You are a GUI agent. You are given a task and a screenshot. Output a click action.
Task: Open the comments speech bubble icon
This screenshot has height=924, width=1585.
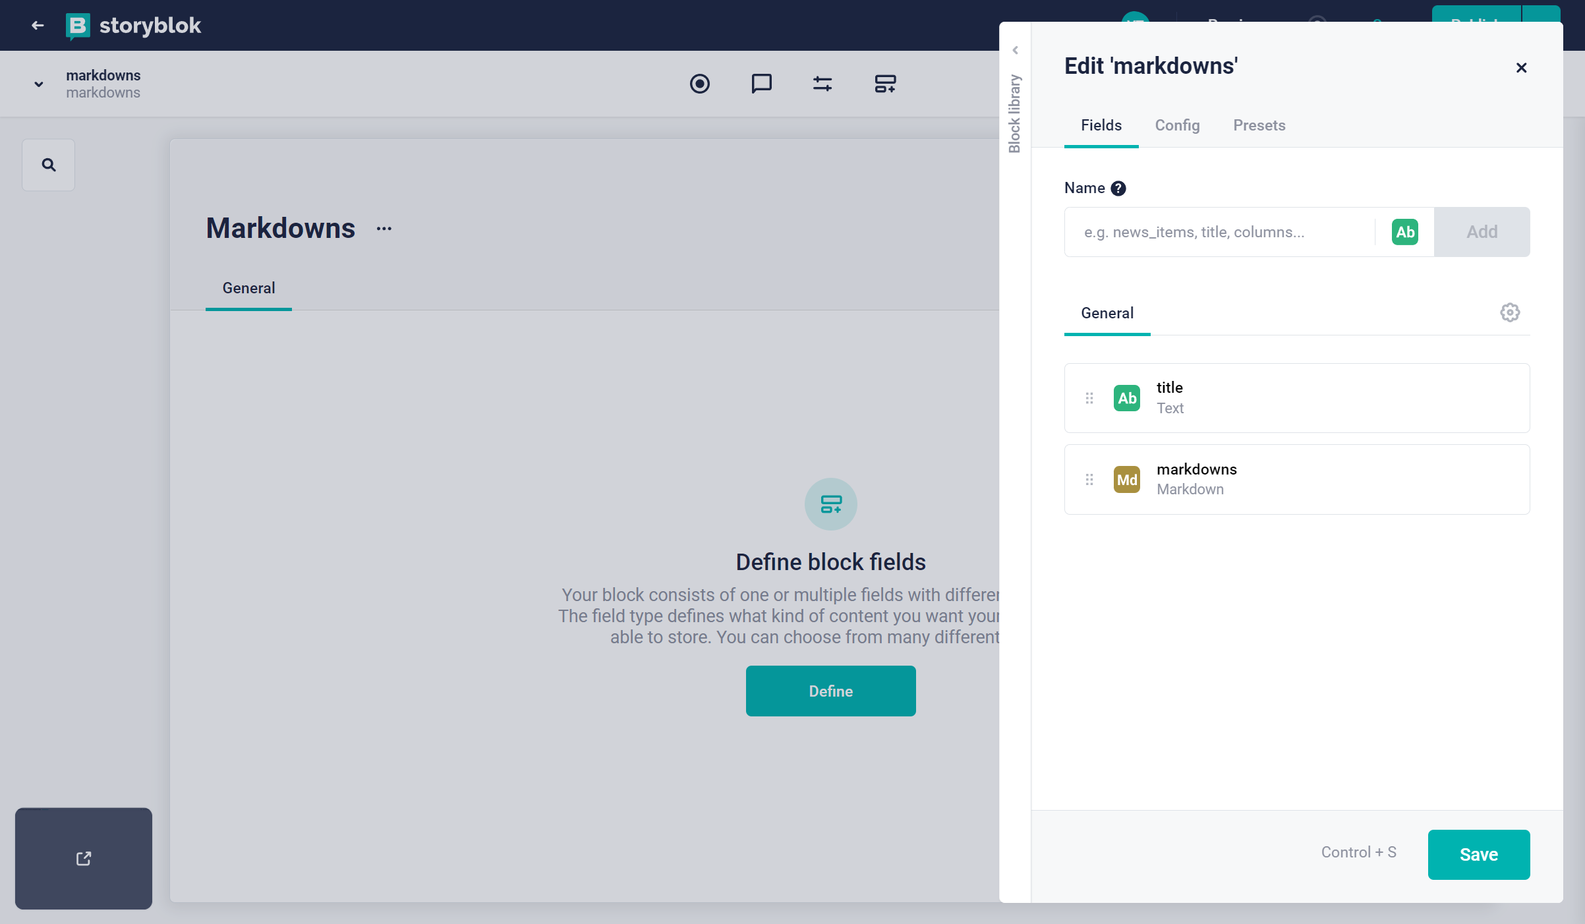pos(761,84)
